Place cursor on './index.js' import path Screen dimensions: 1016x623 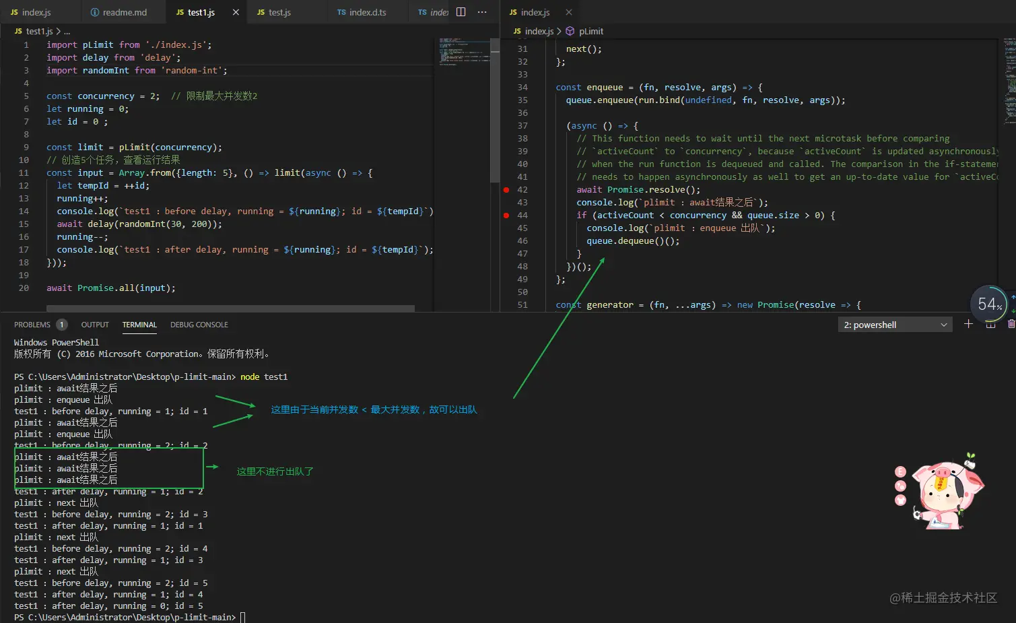coord(176,45)
